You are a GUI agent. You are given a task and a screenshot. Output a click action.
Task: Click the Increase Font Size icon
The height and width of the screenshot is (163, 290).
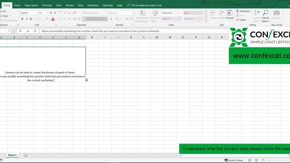click(51, 13)
